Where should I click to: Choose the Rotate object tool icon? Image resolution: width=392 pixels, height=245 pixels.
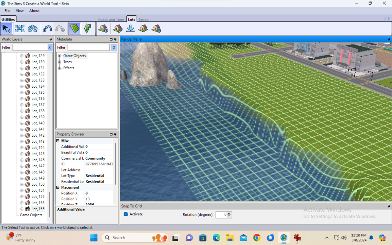(33, 28)
